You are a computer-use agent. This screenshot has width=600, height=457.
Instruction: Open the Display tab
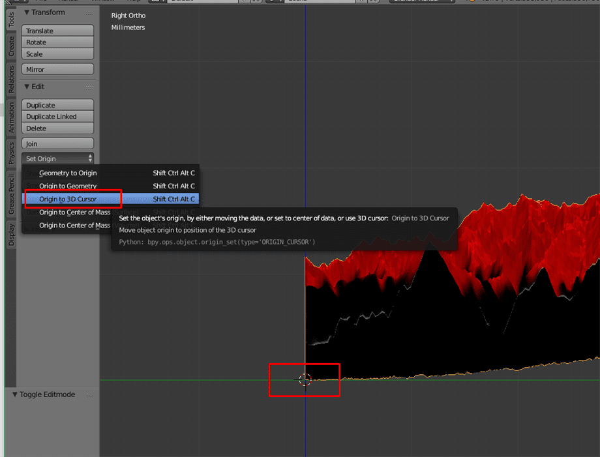[x=11, y=235]
